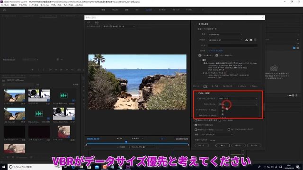Click the import preset icon
This screenshot has height=170, width=303.
coord(251,40)
